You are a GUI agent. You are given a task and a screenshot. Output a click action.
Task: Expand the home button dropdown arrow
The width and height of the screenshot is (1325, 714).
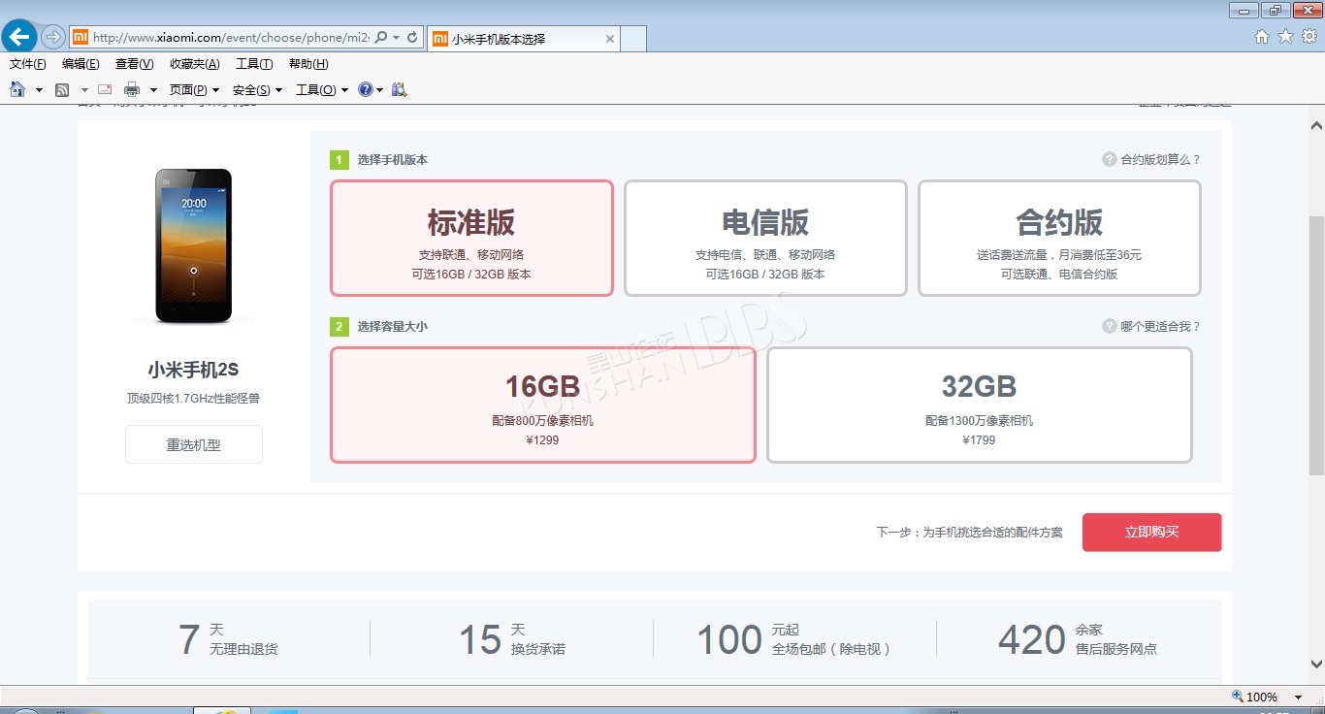click(x=39, y=90)
